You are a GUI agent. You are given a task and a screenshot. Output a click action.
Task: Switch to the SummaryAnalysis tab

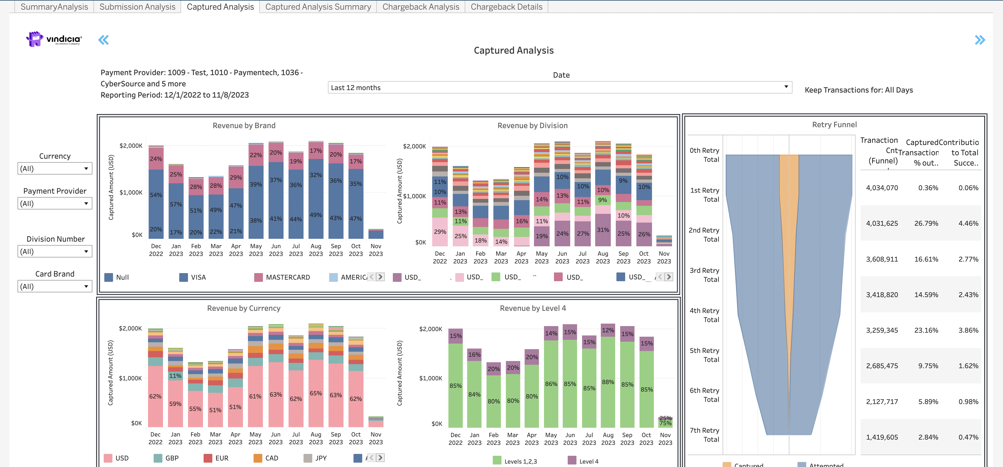pos(54,7)
